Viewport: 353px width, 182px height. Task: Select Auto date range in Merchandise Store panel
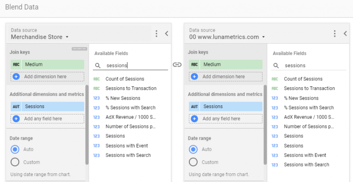[15, 149]
